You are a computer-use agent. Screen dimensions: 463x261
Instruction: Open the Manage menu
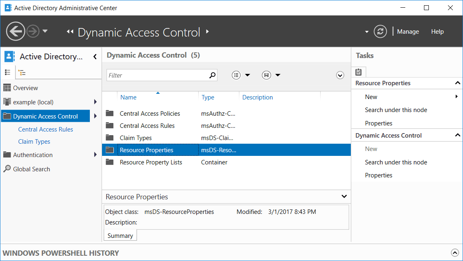click(408, 32)
